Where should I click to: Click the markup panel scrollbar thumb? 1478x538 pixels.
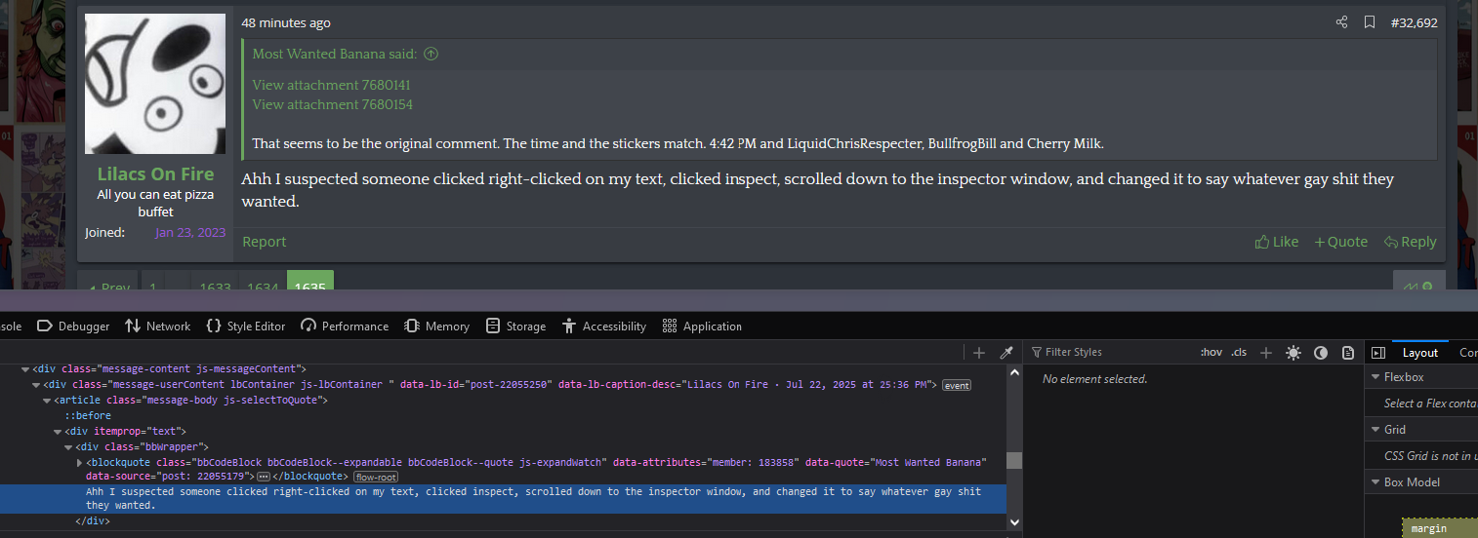(1014, 461)
